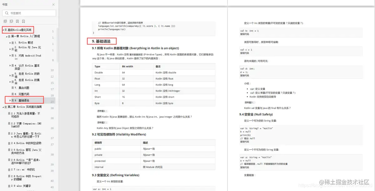Screen dimensions: 375x191
Task: Click bookmark ribbon icon beside 2.4 Kotlin 中的判空姿势
Action: [x=9, y=143]
